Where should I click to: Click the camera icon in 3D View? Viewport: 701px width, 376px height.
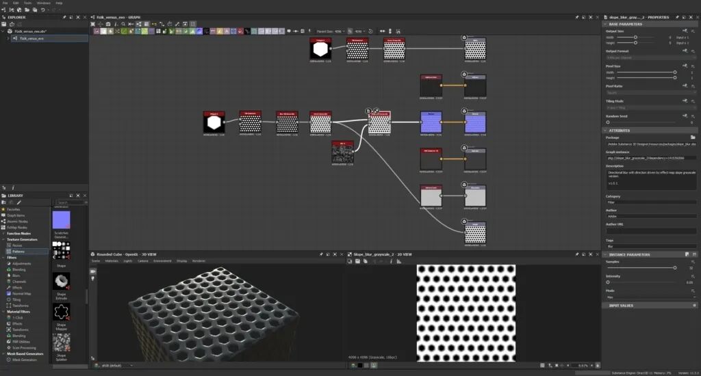(93, 271)
